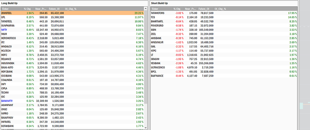Select M&M ticker
The image size is (310, 130).
(3, 34)
